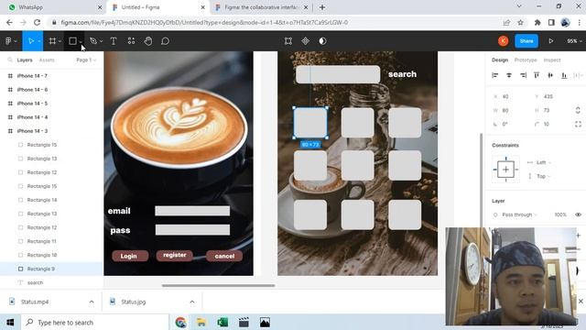
Task: Select the Text tool
Action: [x=114, y=41]
